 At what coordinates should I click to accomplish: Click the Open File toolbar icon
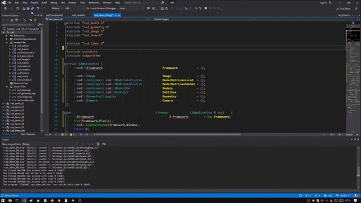24,8
